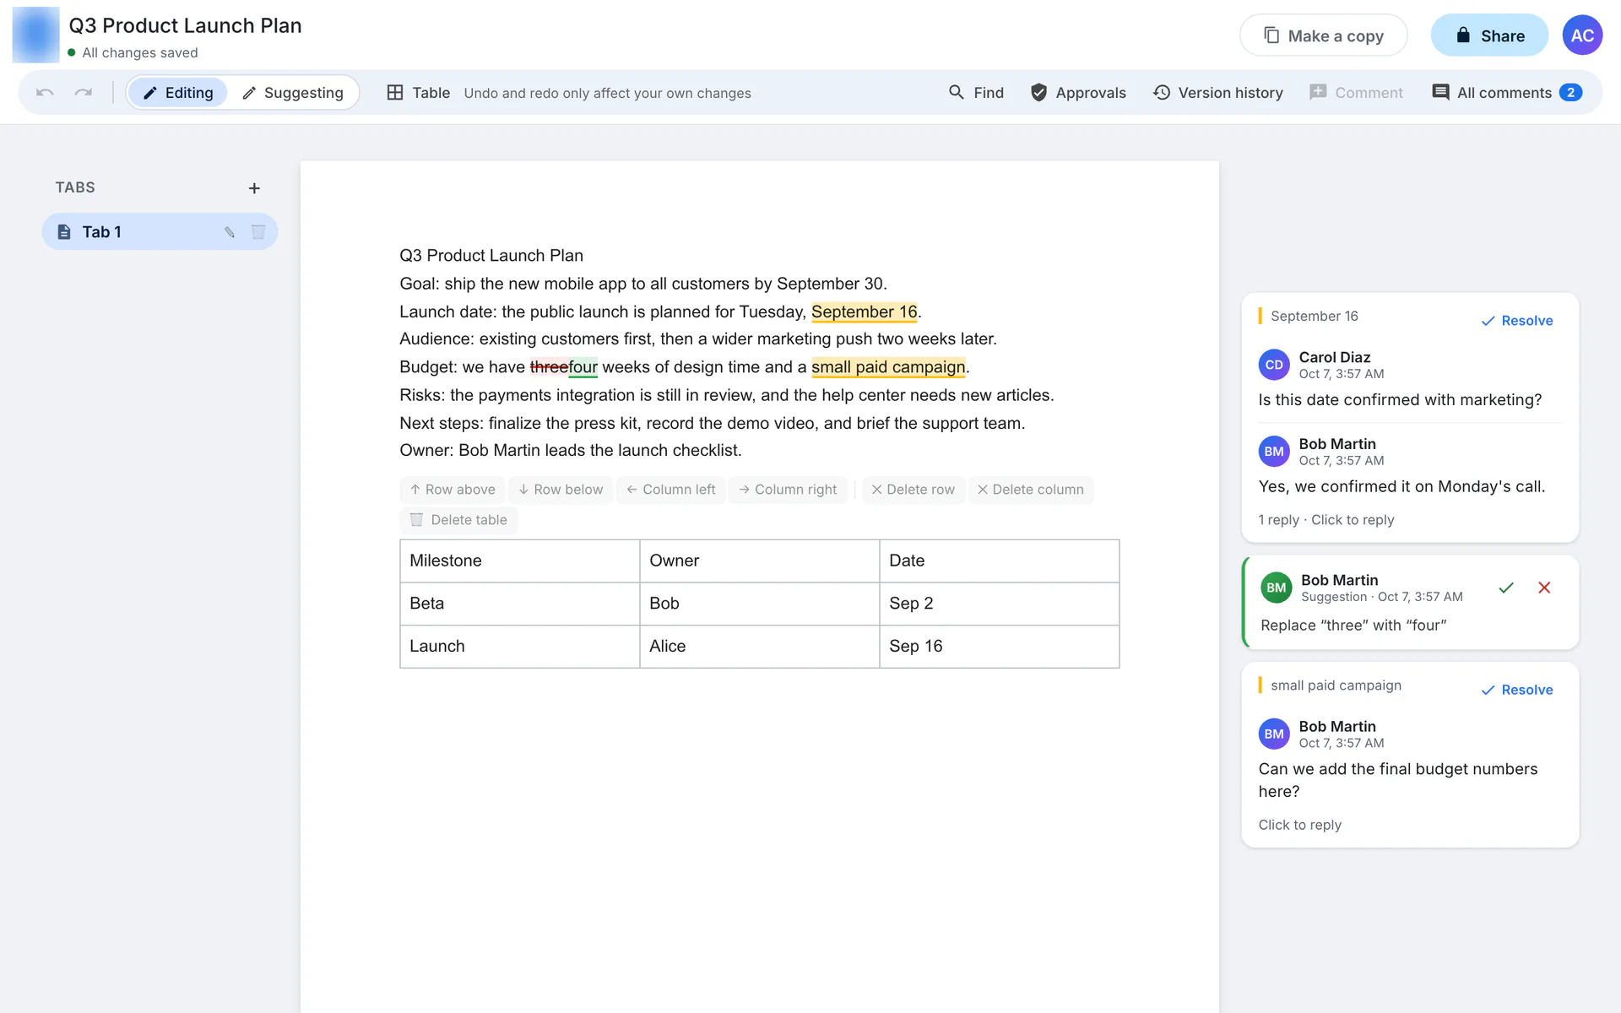Open Approvals shield panel

[1078, 93]
